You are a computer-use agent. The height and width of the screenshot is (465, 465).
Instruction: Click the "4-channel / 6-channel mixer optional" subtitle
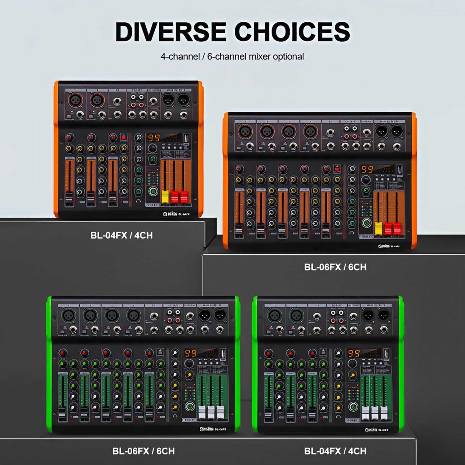tap(232, 56)
